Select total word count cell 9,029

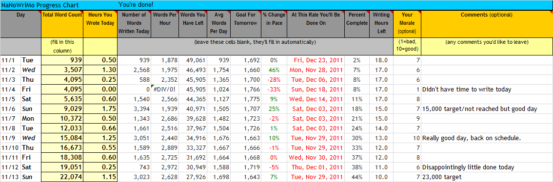point(62,109)
